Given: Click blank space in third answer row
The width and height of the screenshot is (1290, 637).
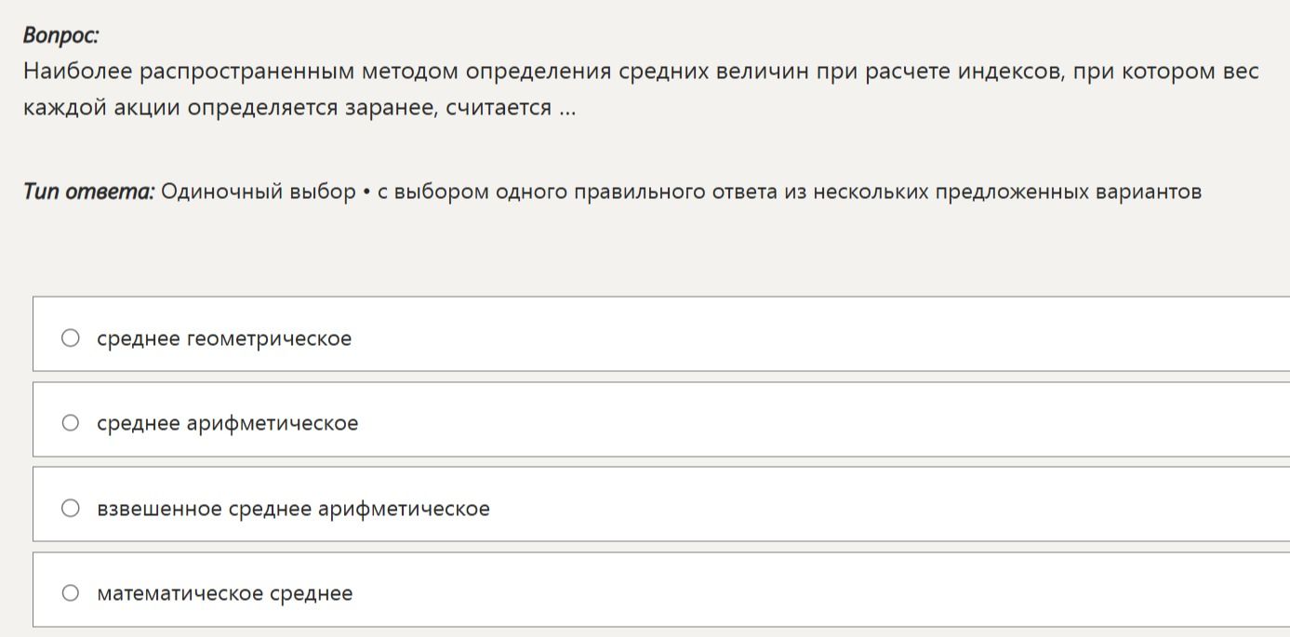Looking at the screenshot, I should click(x=884, y=504).
